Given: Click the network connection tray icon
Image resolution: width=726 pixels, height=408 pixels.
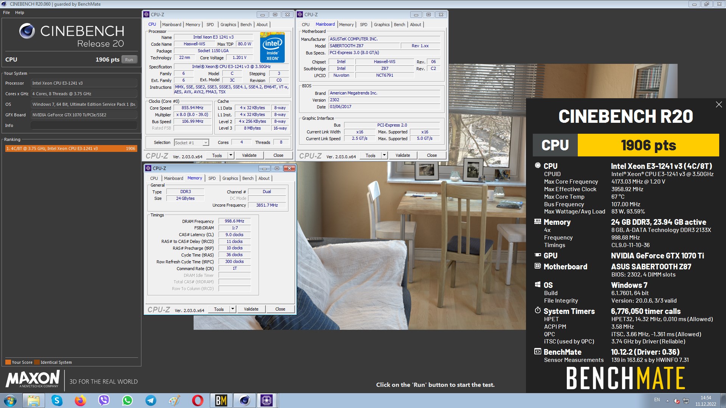Looking at the screenshot, I should coord(686,400).
